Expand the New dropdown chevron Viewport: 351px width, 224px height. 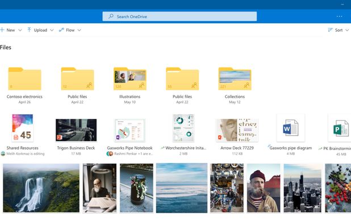click(x=20, y=30)
